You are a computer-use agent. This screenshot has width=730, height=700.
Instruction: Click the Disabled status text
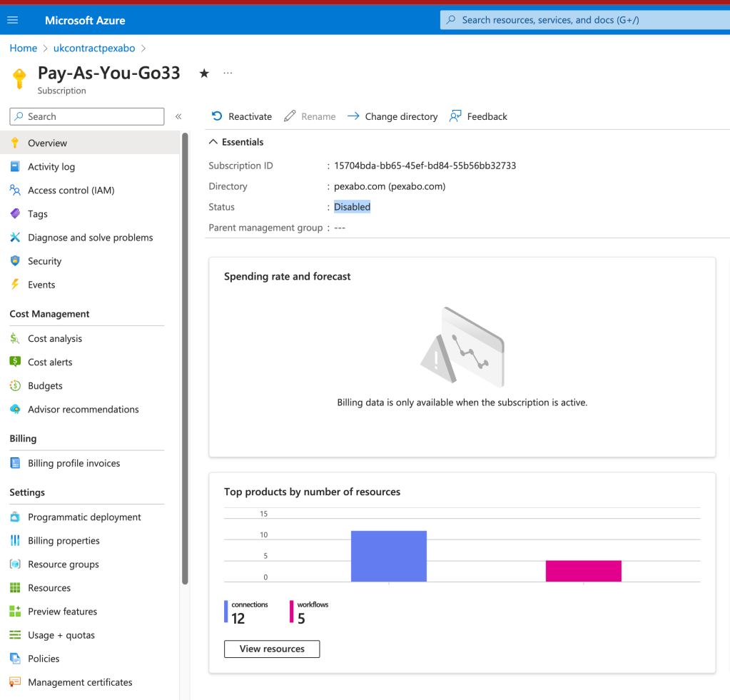352,207
